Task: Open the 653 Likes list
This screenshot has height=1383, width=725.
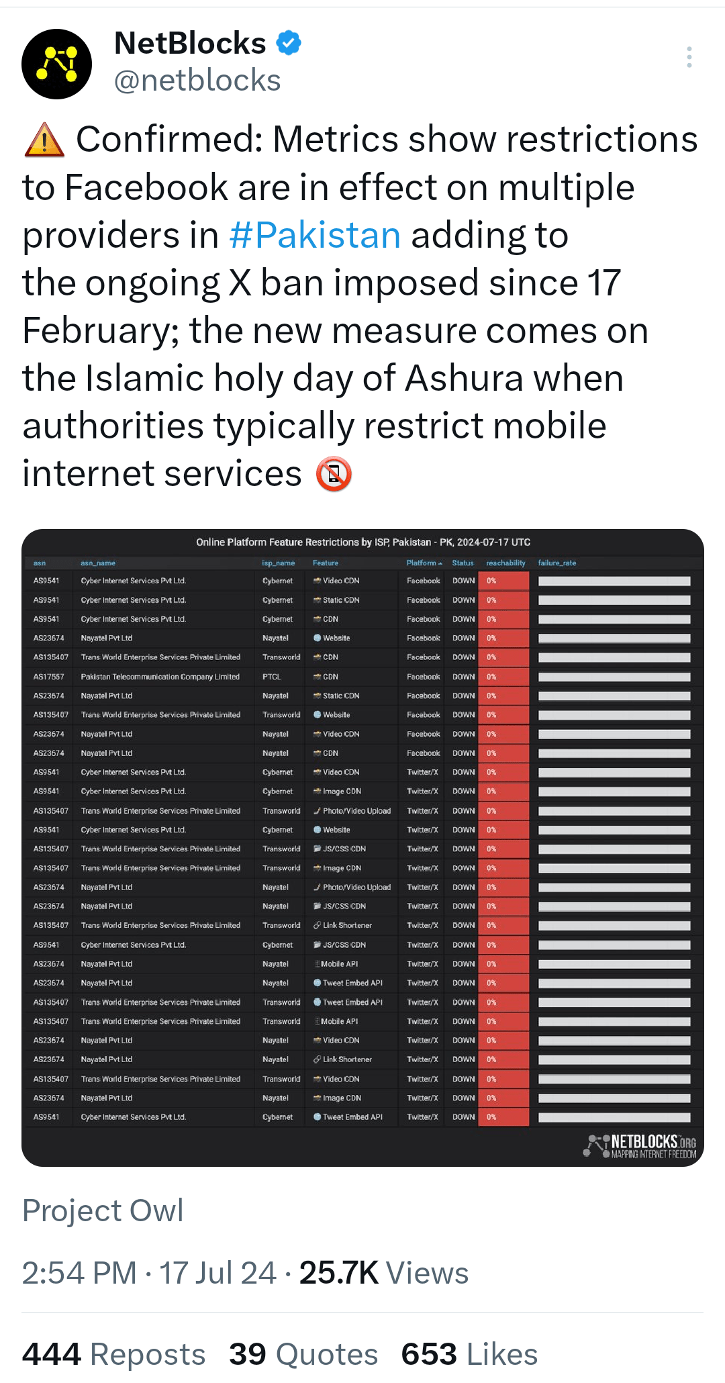Action: [469, 1354]
